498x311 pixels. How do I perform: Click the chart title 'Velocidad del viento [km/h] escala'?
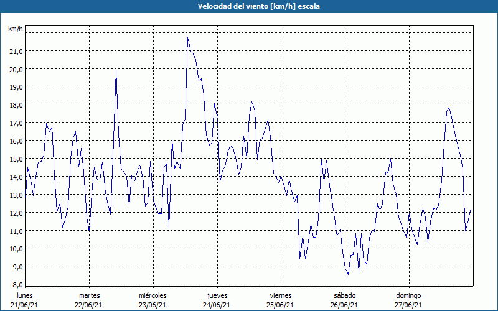[258, 6]
